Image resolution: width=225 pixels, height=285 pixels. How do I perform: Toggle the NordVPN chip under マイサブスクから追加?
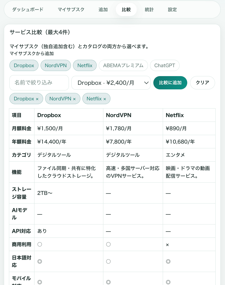56,65
